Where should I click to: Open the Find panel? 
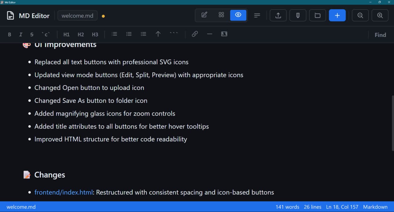coord(380,35)
